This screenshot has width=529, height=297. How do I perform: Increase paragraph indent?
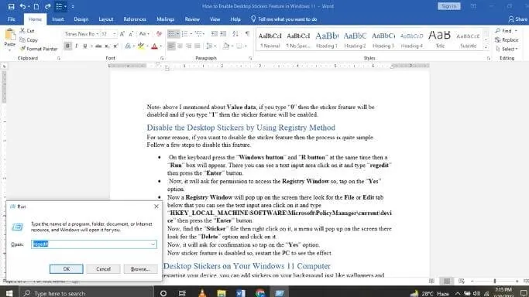click(x=223, y=34)
